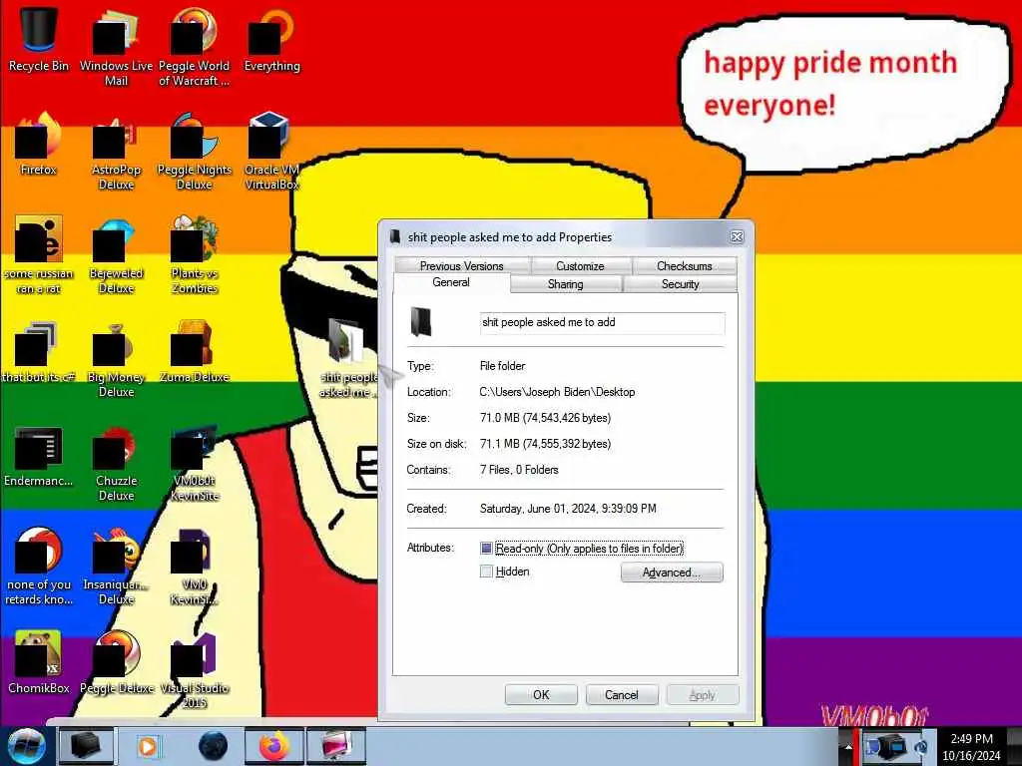Switch to Firefox in the taskbar
This screenshot has width=1022, height=766.
274,746
